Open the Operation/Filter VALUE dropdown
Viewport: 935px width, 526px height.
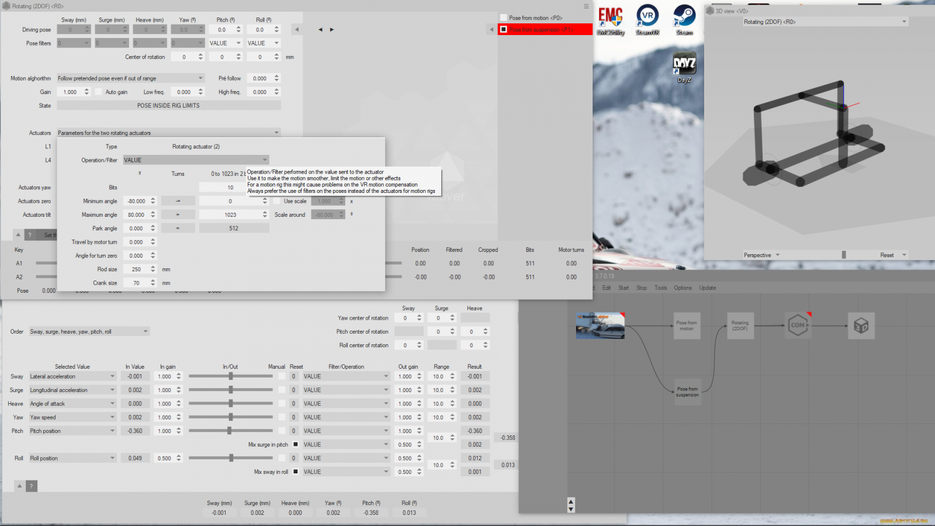click(196, 160)
